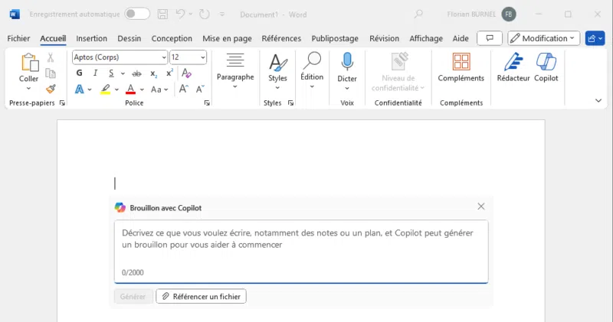Switch to the Insertion tab
The image size is (613, 322).
coord(91,38)
